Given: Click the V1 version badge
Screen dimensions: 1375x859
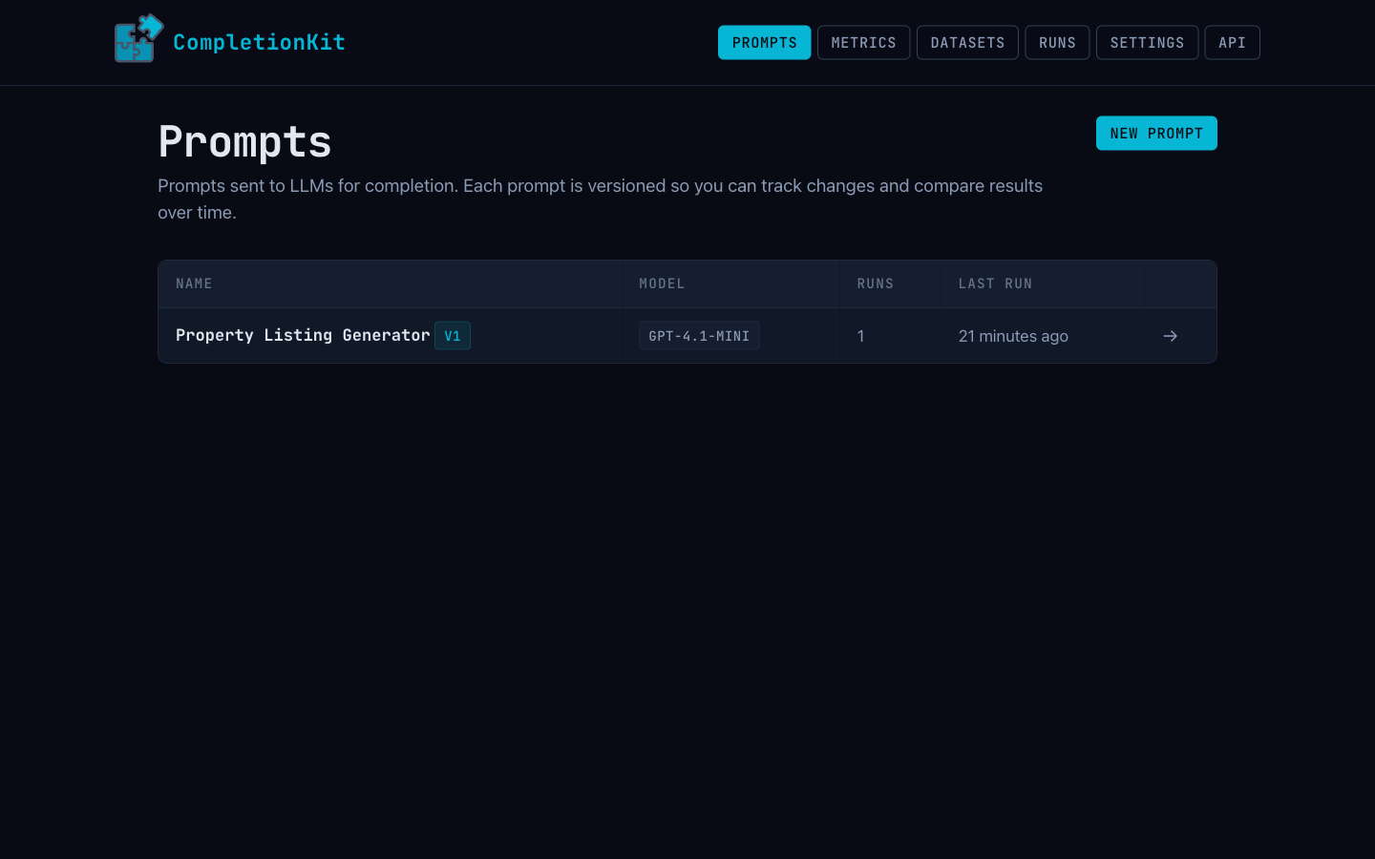Looking at the screenshot, I should coord(453,336).
